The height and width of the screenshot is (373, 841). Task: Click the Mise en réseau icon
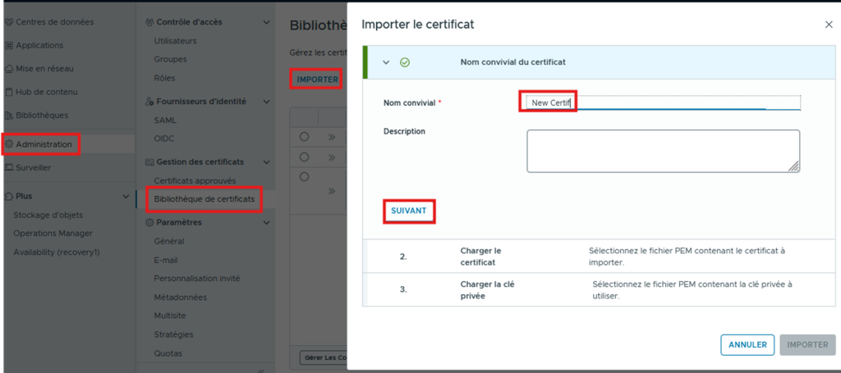9,69
